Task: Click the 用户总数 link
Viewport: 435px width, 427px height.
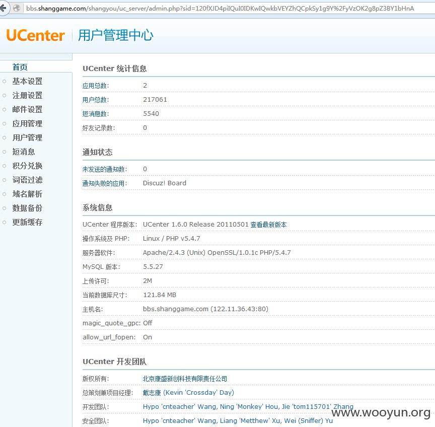Action: 96,100
